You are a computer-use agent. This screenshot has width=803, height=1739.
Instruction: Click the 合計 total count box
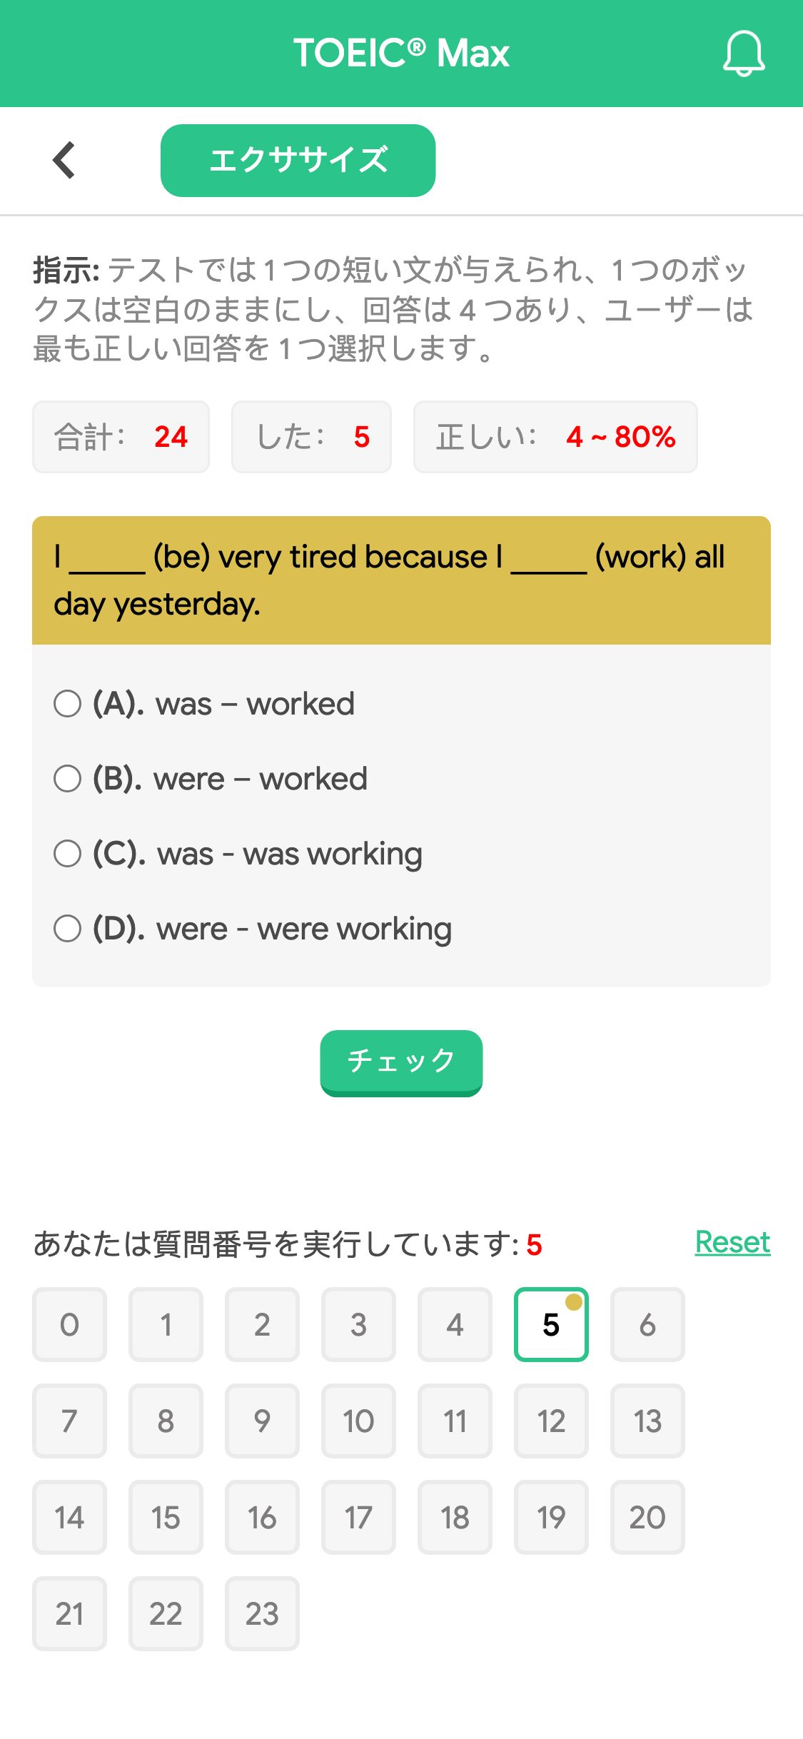[x=121, y=437]
